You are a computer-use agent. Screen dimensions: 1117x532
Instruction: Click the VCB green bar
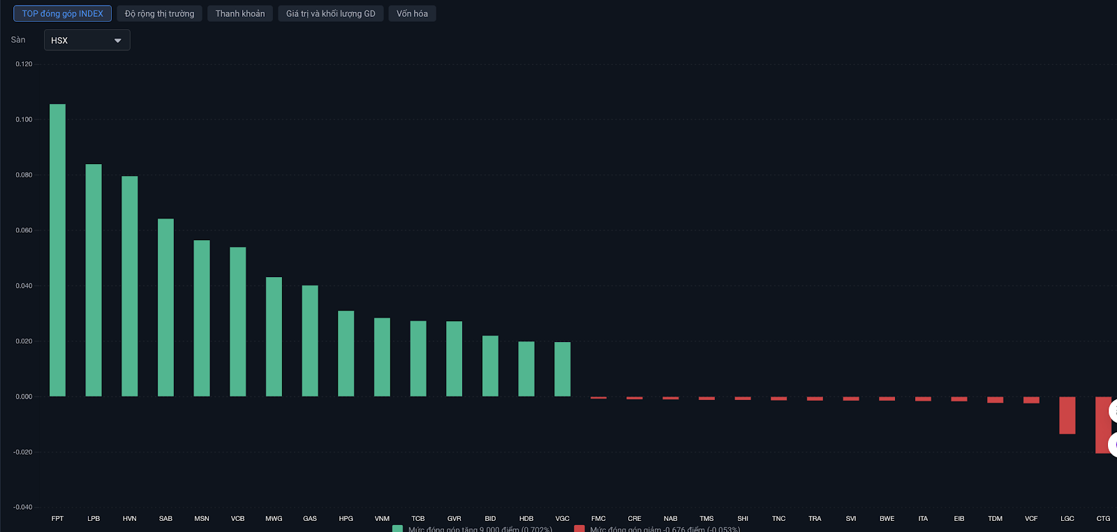click(x=238, y=322)
